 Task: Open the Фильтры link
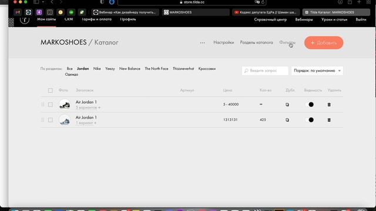pos(287,42)
